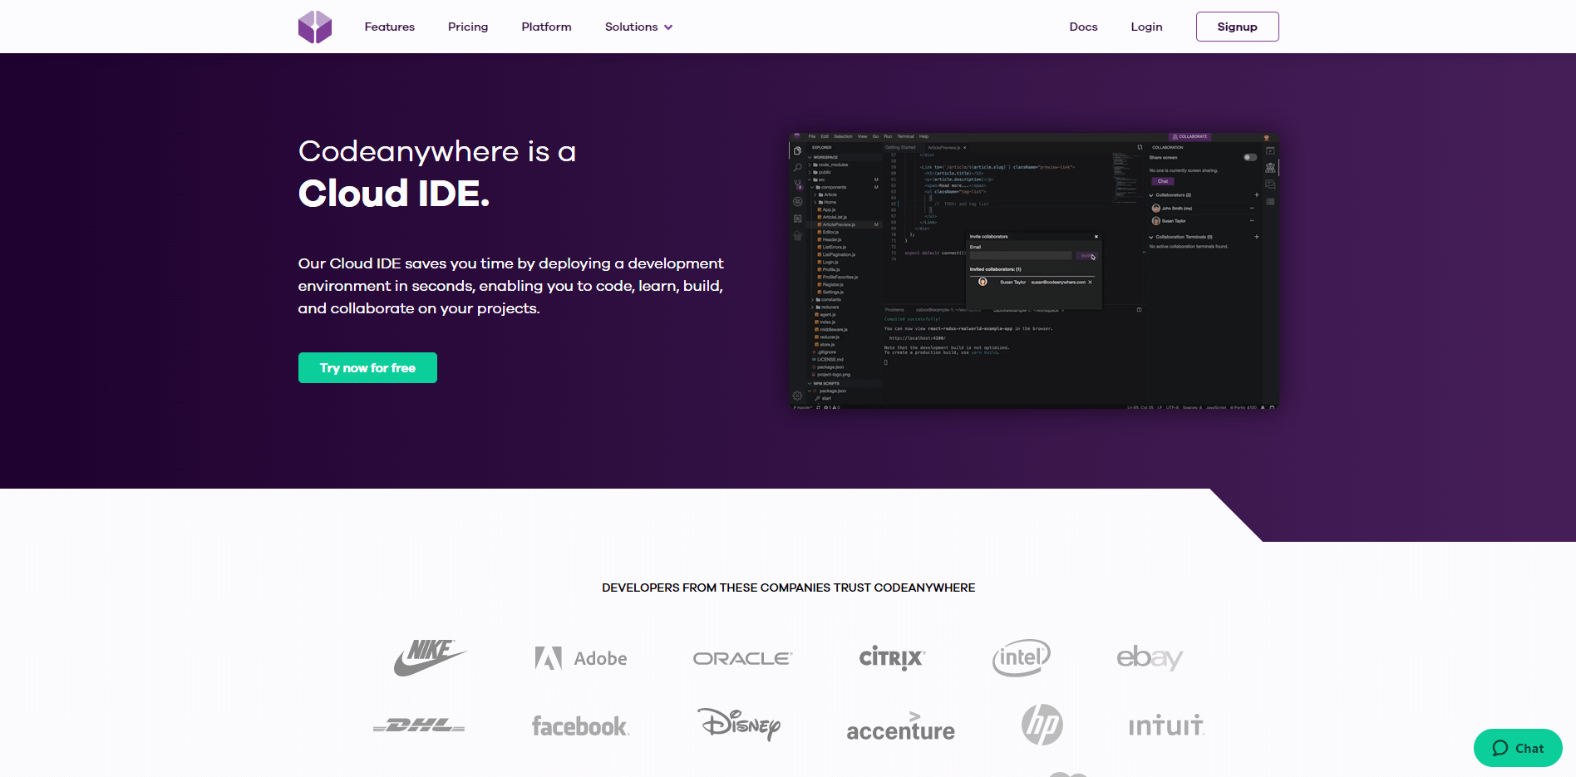Click the Try now for free button
The image size is (1576, 777).
[367, 367]
